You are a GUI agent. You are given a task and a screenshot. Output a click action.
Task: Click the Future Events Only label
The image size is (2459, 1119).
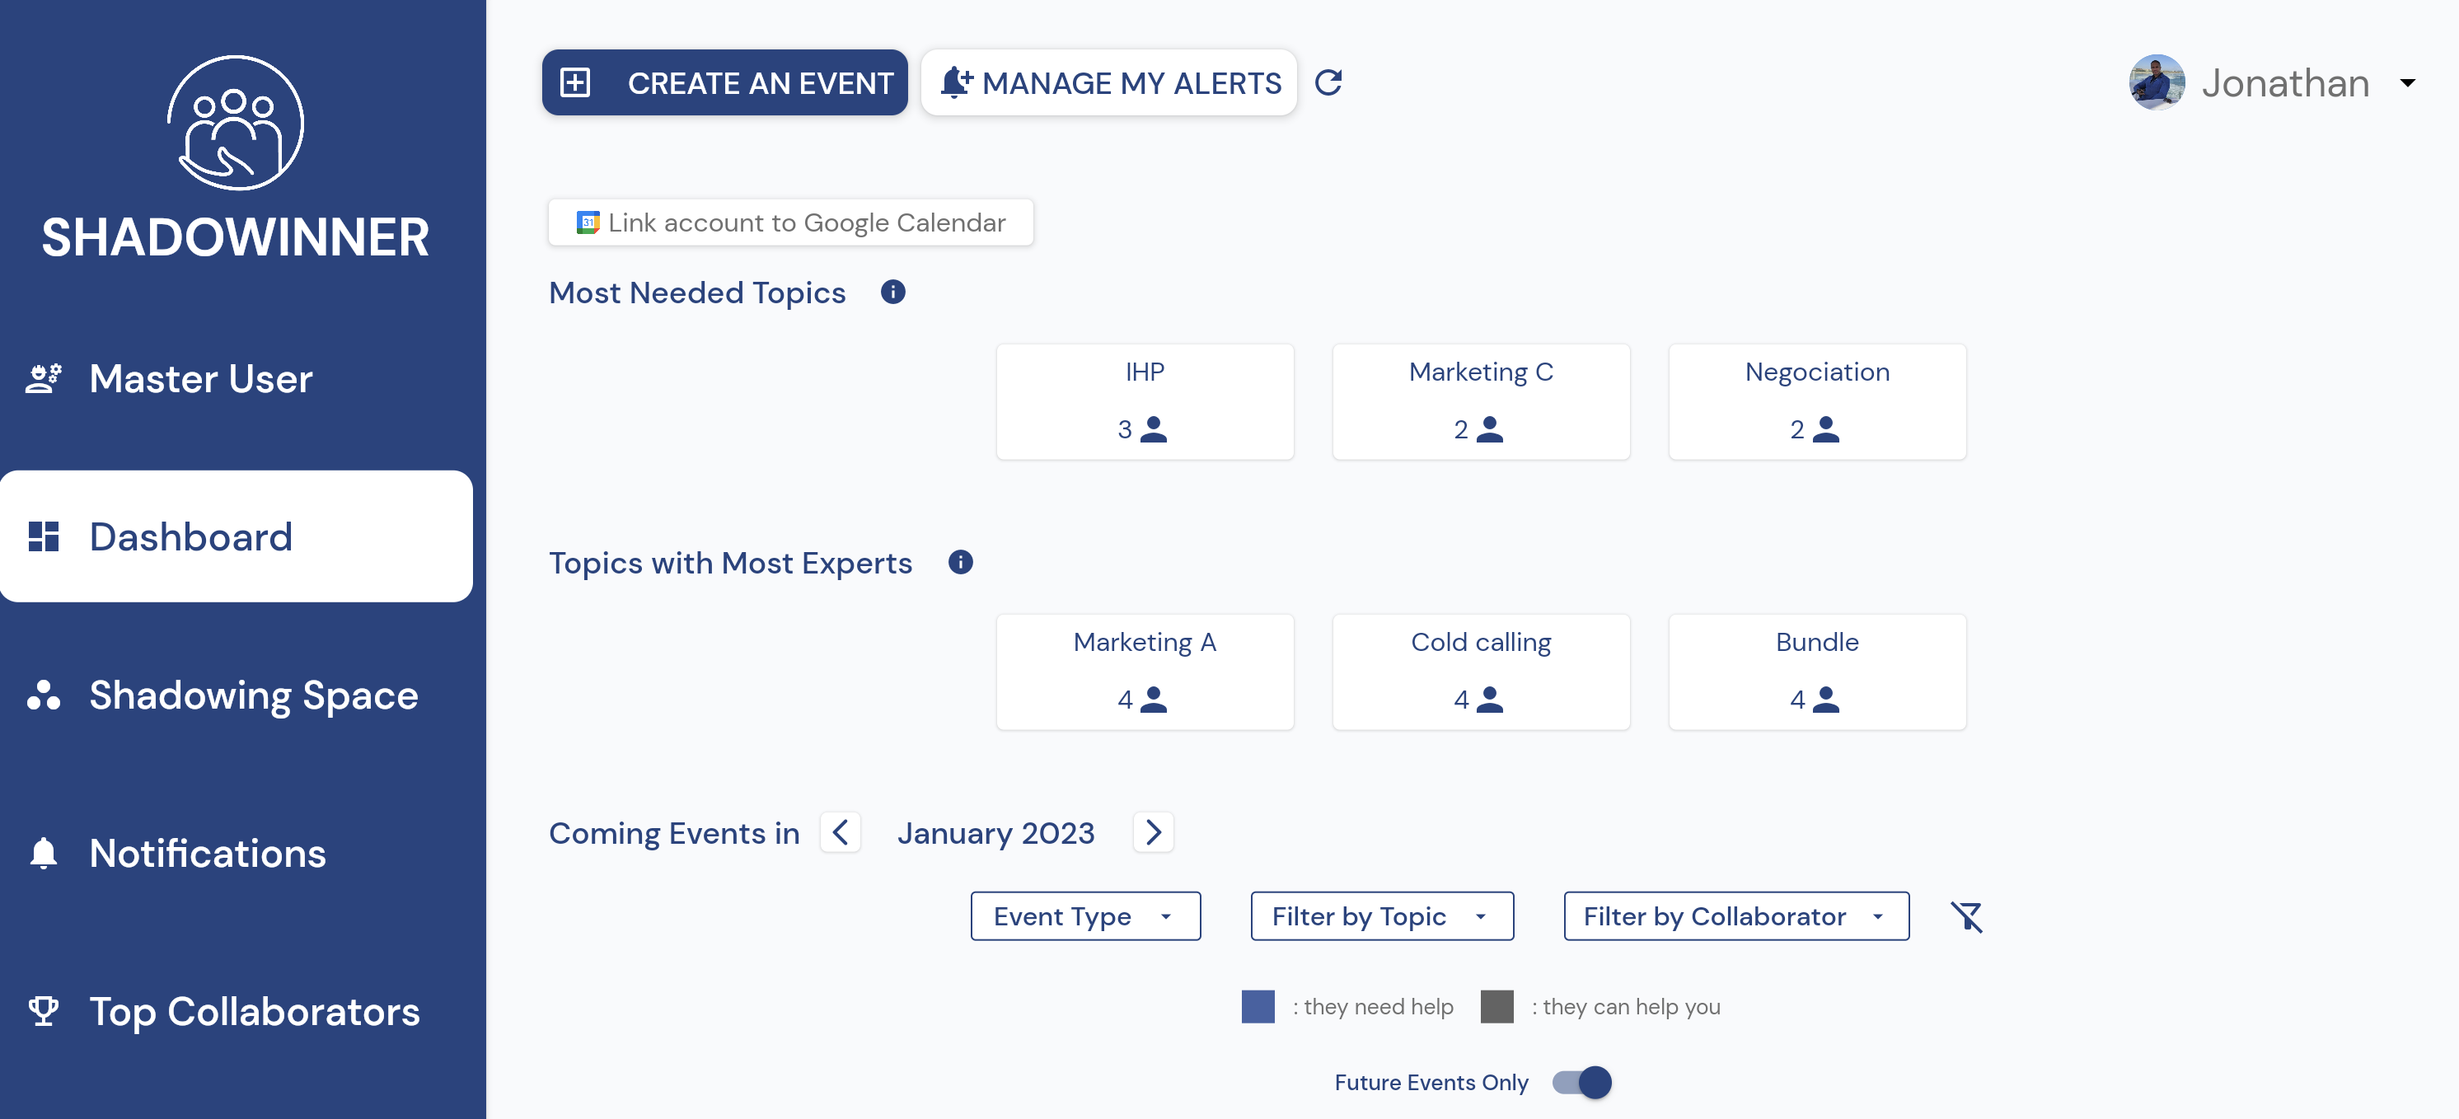point(1431,1083)
